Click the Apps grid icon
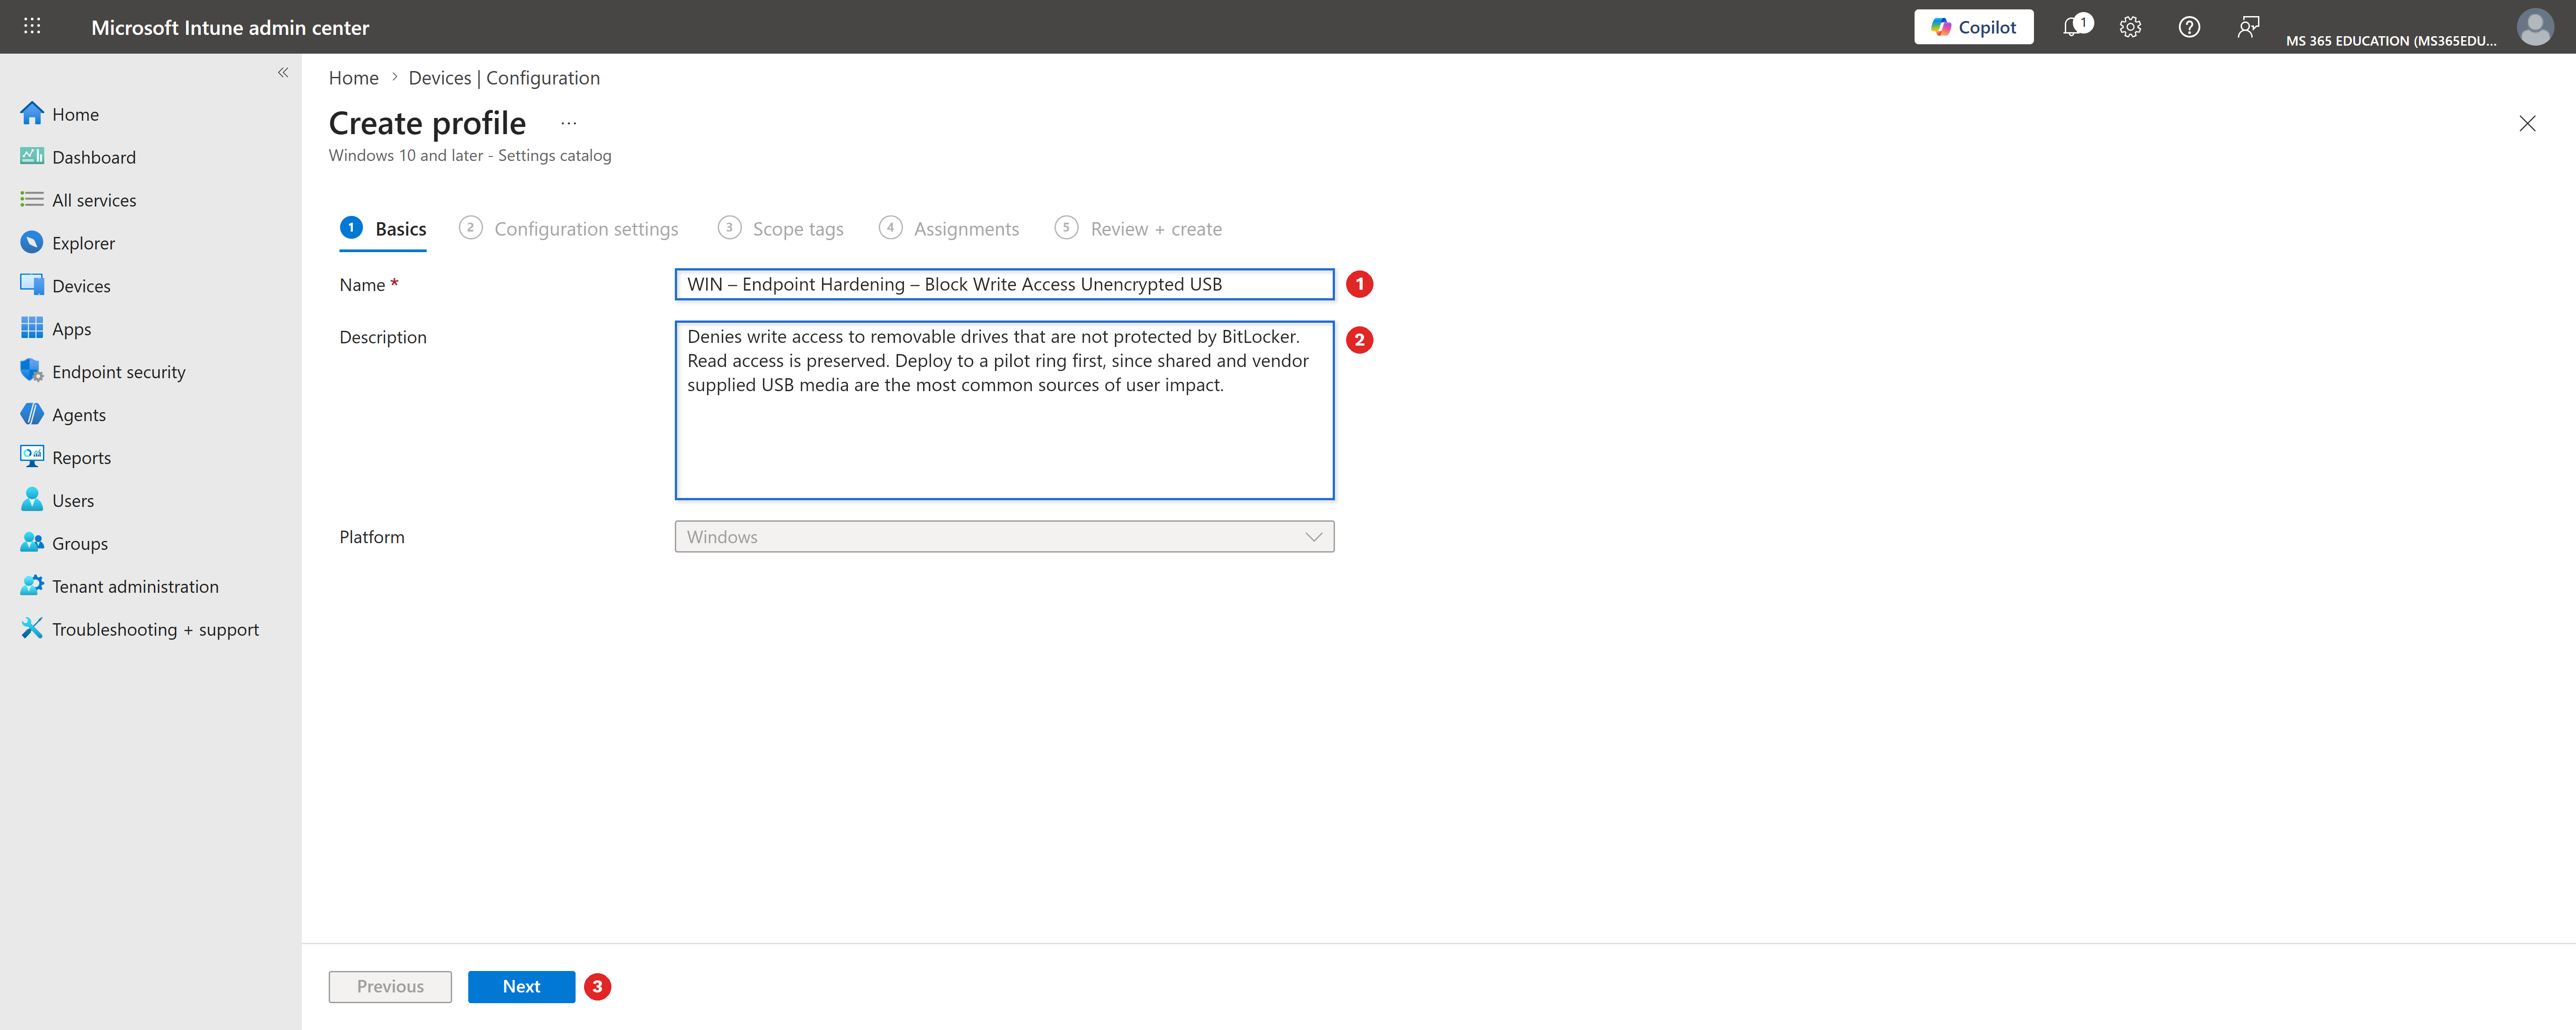Viewport: 2576px width, 1030px height. click(32, 328)
